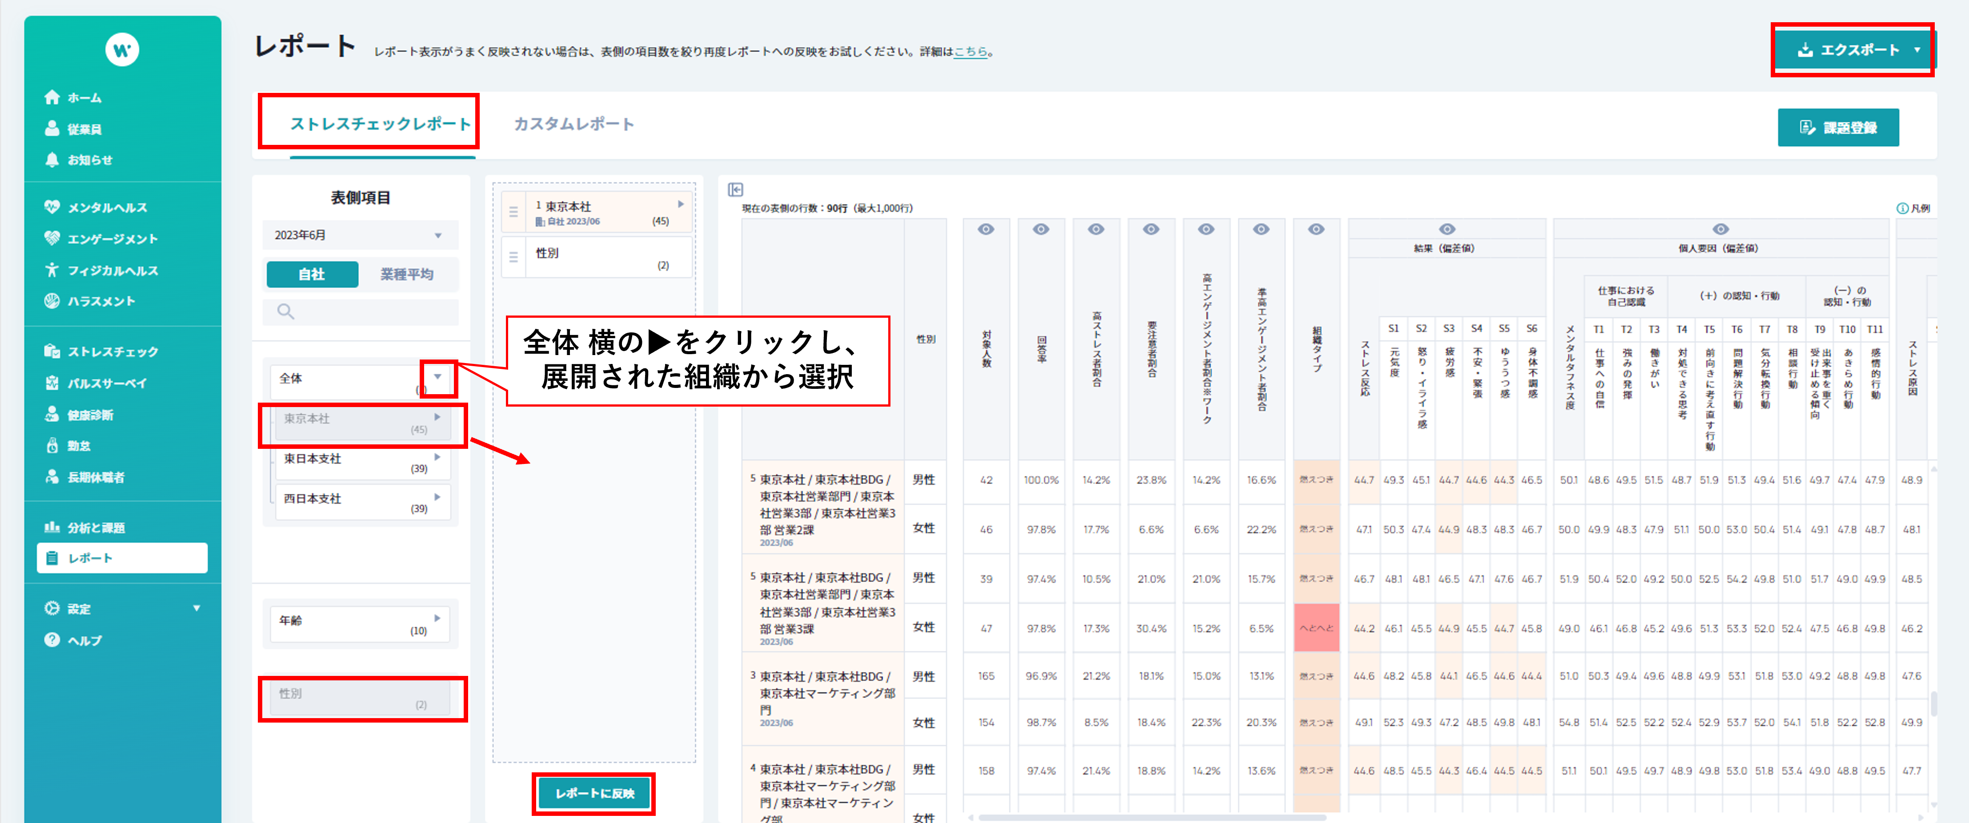Viewport: 1969px width, 823px height.
Task: Toggle visibility of 組織タイプ column
Action: [x=1316, y=229]
